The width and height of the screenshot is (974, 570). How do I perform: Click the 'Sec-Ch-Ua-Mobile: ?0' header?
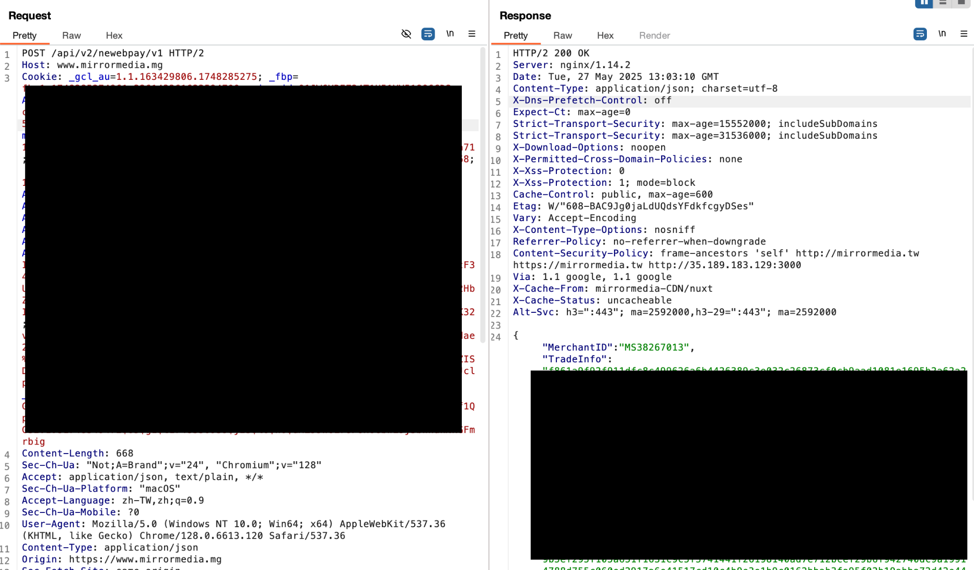pyautogui.click(x=80, y=512)
